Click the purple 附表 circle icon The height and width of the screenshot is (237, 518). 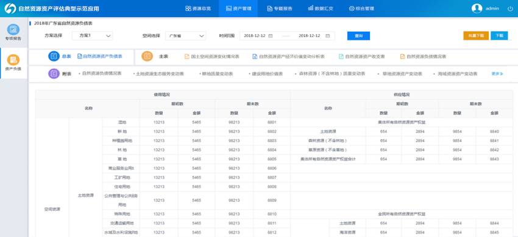coord(54,74)
